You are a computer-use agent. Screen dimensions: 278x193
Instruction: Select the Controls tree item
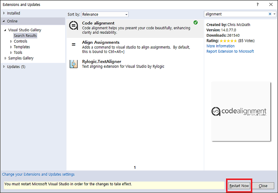20,41
